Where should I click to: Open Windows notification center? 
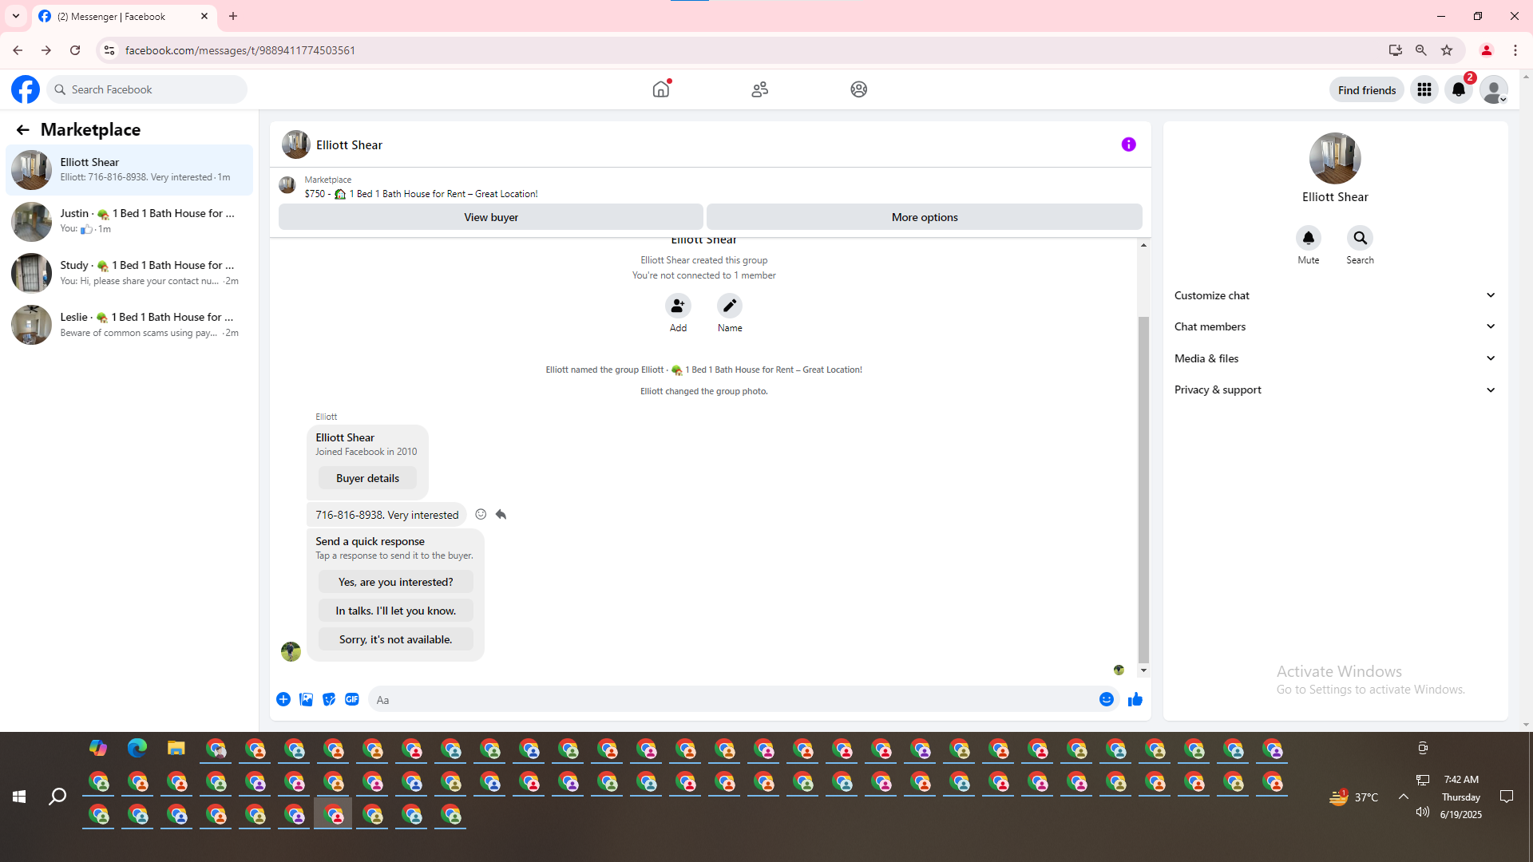tap(1507, 797)
